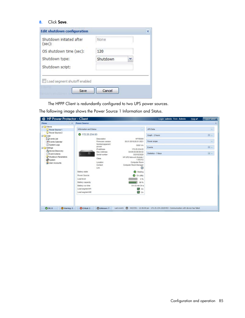Click the Logout 'admin' button
245x318 pixels.
point(210,119)
